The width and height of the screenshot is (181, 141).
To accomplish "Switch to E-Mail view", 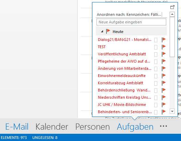I will [17, 127].
